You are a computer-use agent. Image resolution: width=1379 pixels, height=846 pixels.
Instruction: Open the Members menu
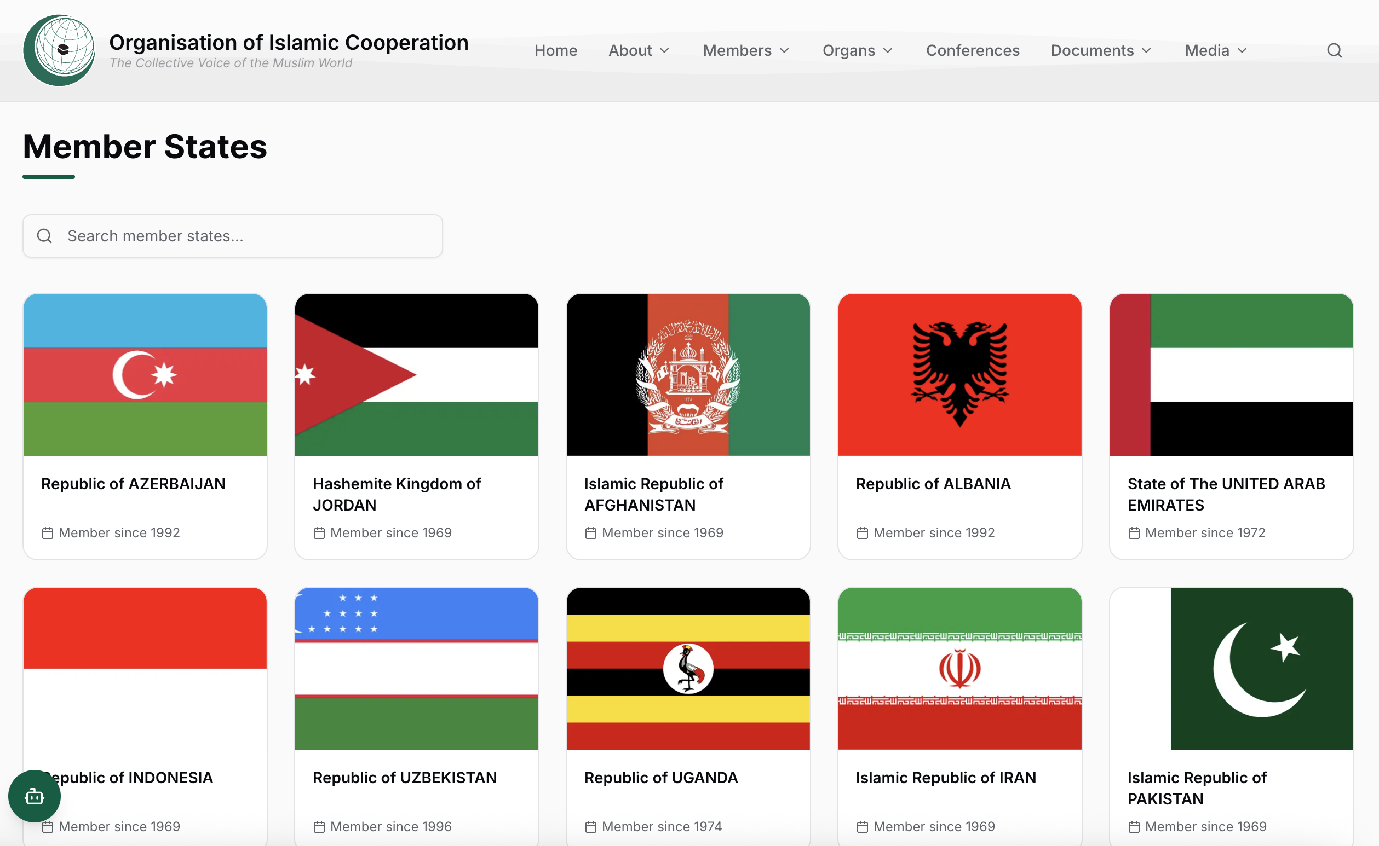point(746,50)
